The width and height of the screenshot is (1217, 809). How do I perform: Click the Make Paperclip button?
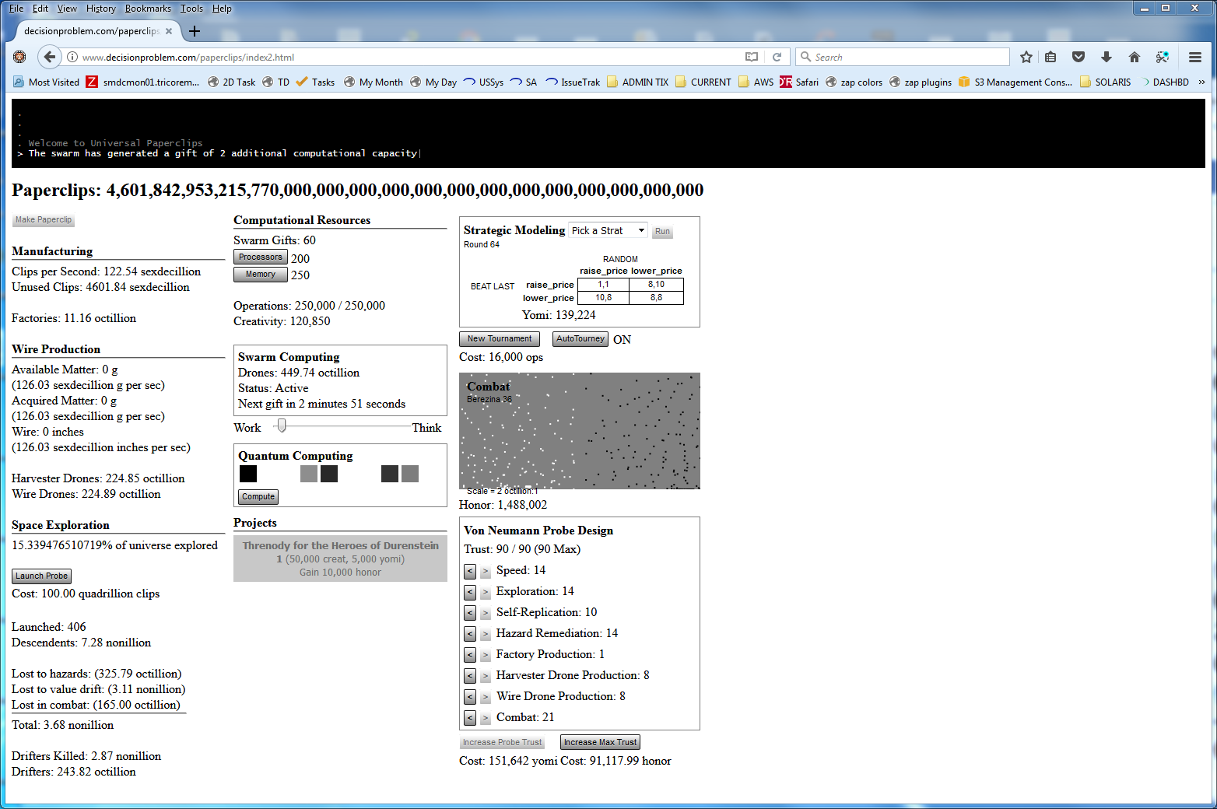pos(44,220)
